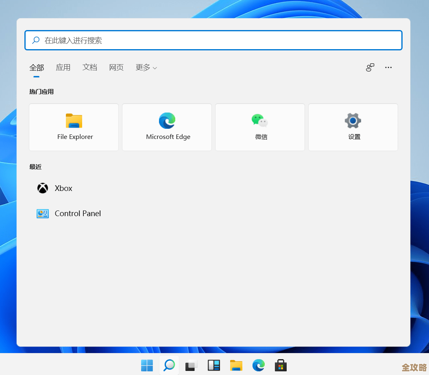Open Widgets from the taskbar
Viewport: 429px width, 375px height.
[213, 365]
